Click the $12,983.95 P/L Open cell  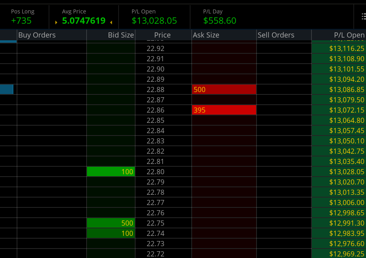[339, 233]
